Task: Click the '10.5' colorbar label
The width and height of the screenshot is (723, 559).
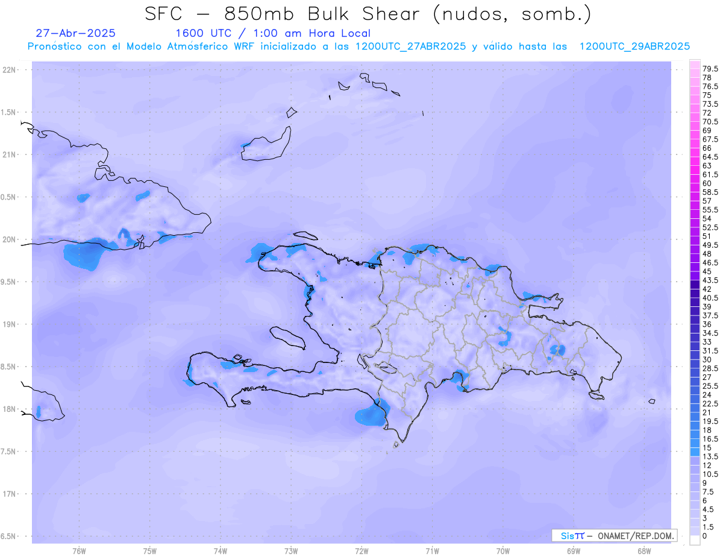Action: (x=710, y=474)
